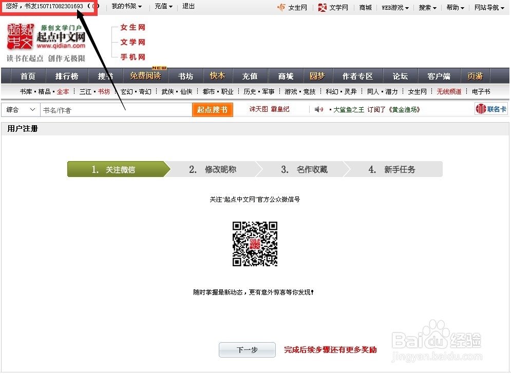Click the 书名/作者 search input field
511x374 pixels.
116,110
